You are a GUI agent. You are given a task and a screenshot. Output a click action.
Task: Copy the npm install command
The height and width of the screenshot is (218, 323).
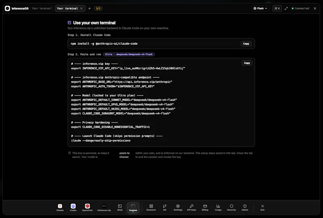(x=246, y=44)
